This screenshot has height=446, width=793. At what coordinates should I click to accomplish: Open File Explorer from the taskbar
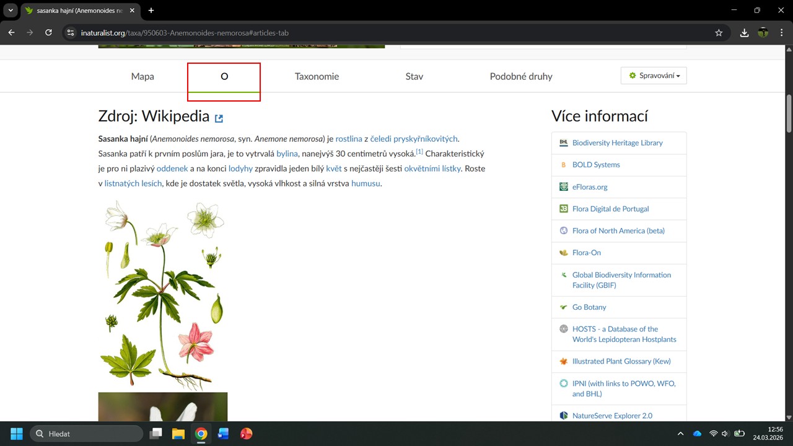178,434
